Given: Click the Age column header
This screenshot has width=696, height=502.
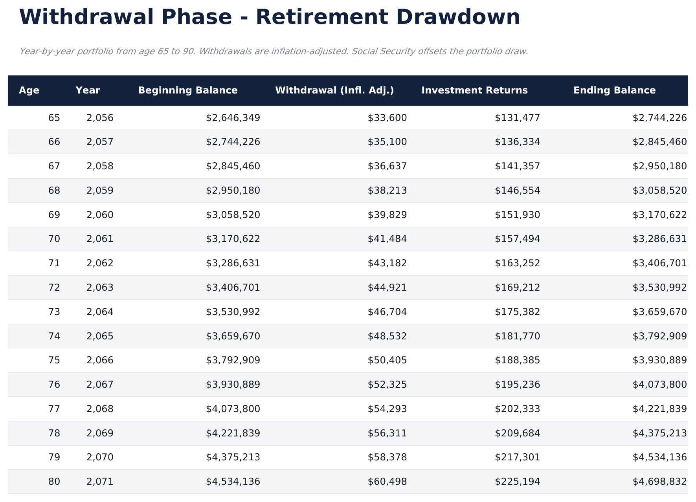Looking at the screenshot, I should pyautogui.click(x=29, y=90).
